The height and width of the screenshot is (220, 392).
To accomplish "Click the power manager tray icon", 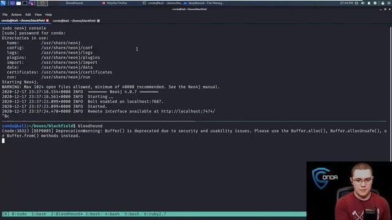I will 375,3.
